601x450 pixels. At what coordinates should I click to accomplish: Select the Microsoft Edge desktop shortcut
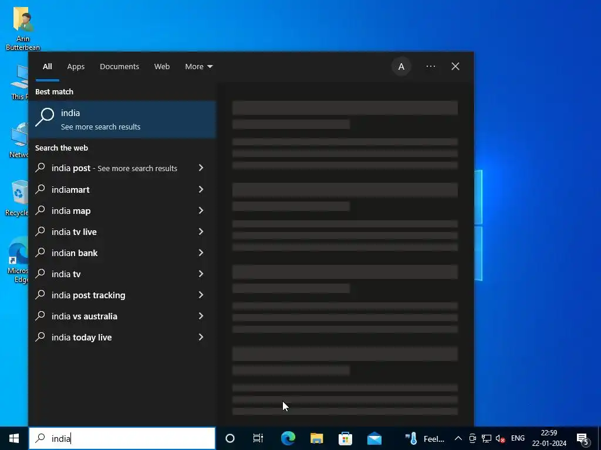point(18,260)
